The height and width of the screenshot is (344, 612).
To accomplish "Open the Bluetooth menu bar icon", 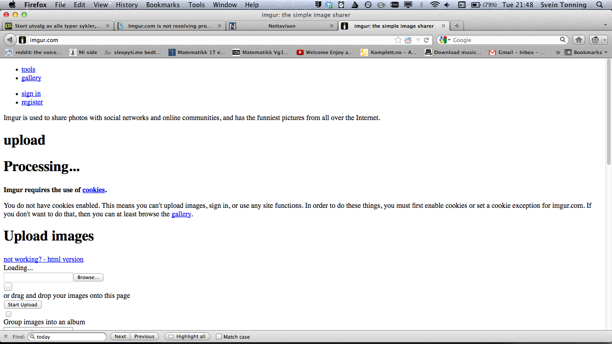I will pyautogui.click(x=421, y=5).
